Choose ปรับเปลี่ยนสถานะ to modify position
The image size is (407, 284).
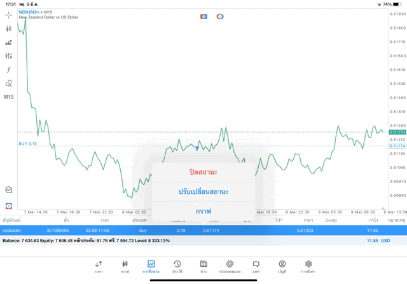point(203,191)
